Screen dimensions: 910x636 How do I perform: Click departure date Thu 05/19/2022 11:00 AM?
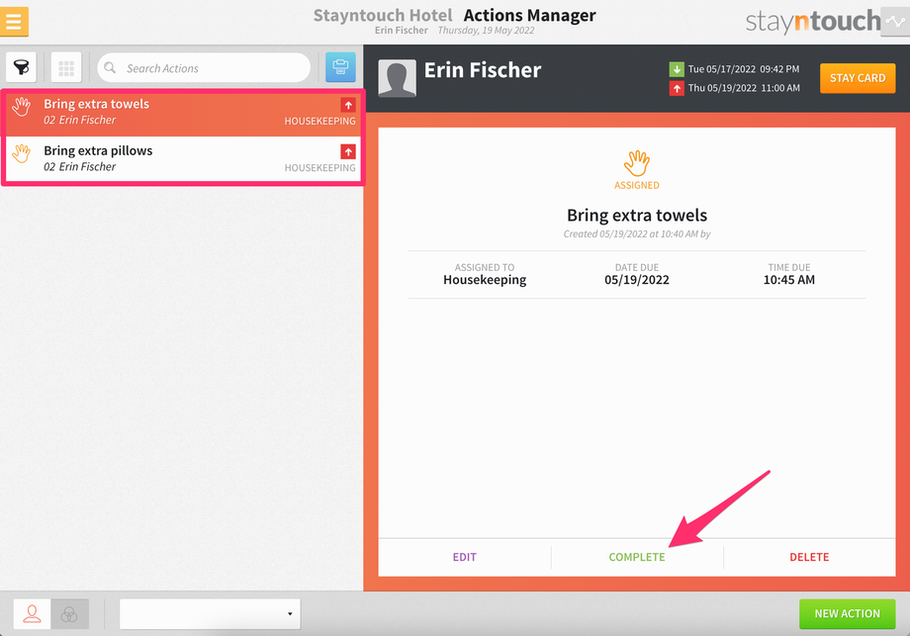744,88
